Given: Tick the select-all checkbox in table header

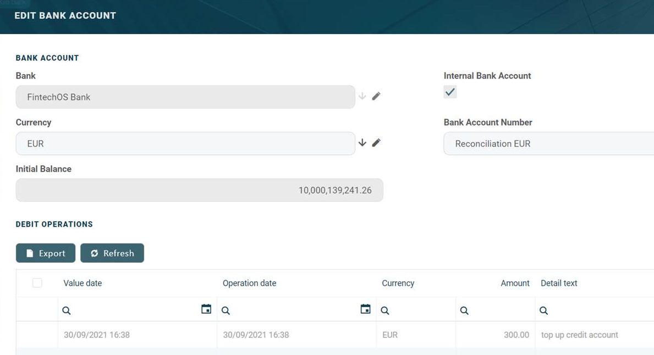Looking at the screenshot, I should point(37,283).
